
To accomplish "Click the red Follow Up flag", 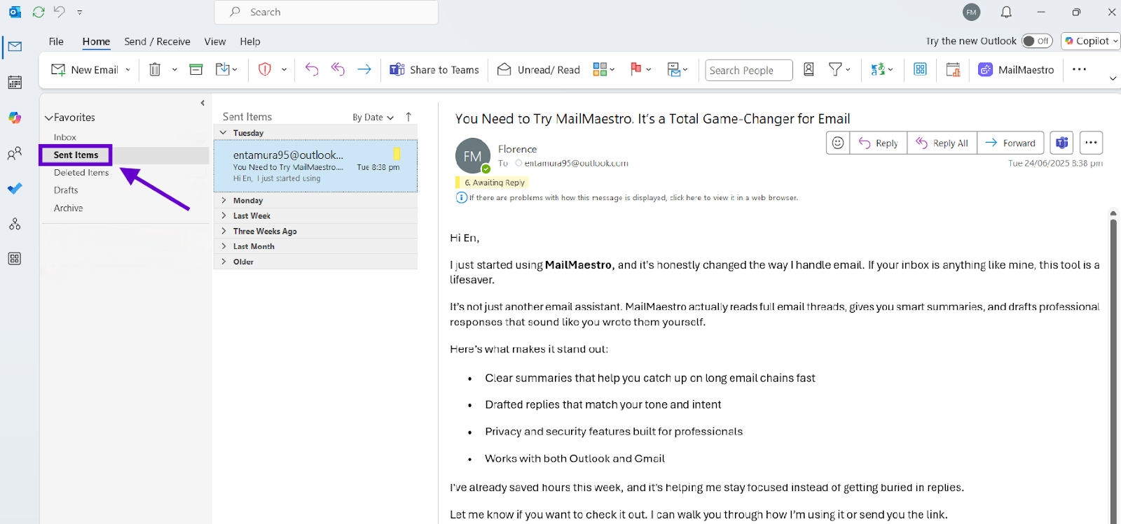I will pyautogui.click(x=635, y=69).
